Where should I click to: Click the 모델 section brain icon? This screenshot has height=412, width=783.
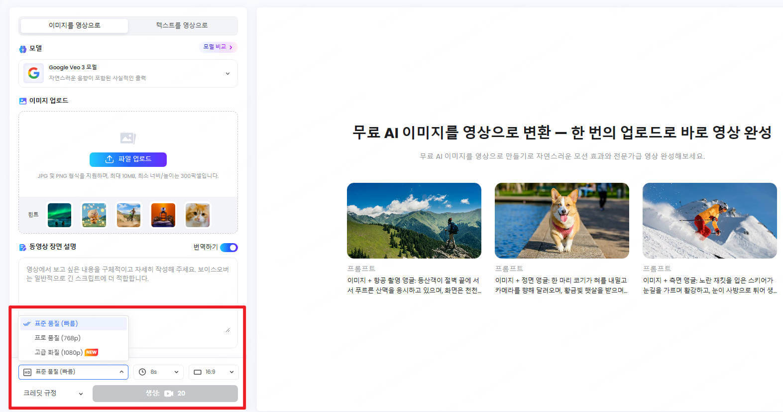tap(23, 49)
